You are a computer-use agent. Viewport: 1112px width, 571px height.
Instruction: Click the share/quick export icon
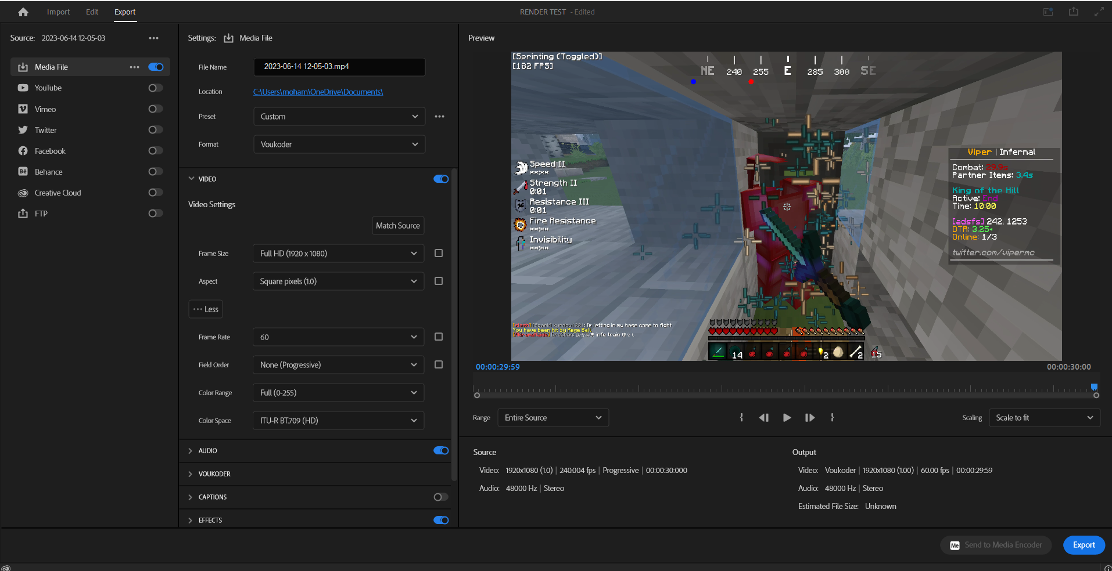click(x=1073, y=12)
